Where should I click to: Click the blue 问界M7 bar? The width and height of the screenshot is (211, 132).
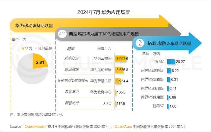click(x=171, y=61)
